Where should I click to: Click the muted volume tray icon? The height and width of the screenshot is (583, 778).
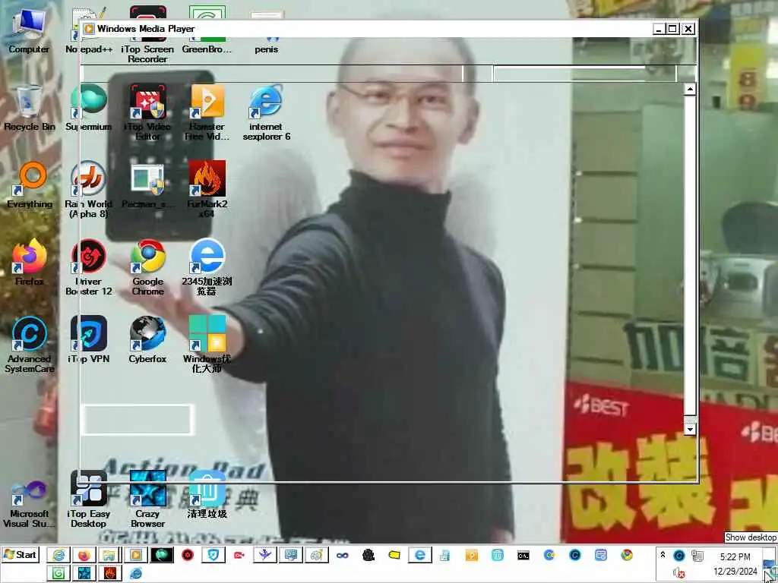[678, 573]
